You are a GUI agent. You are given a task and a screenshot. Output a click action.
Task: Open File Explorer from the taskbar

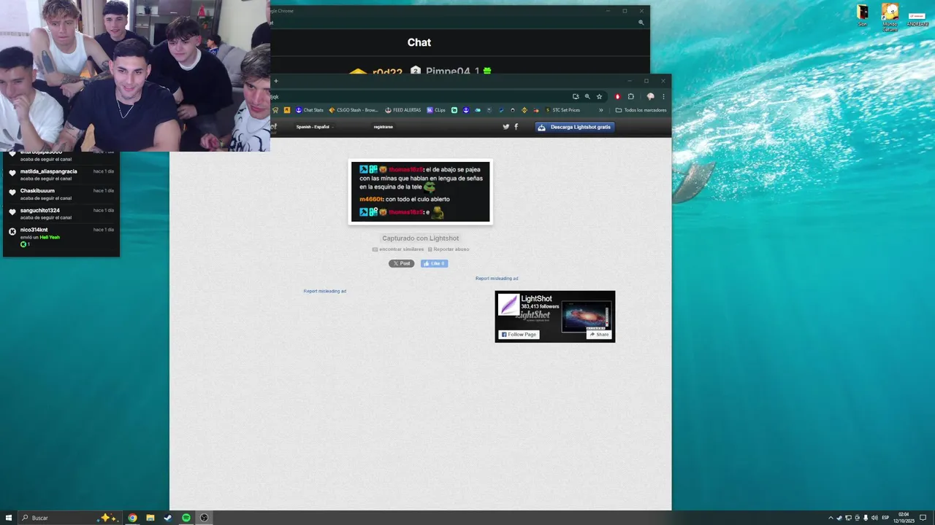click(x=150, y=518)
